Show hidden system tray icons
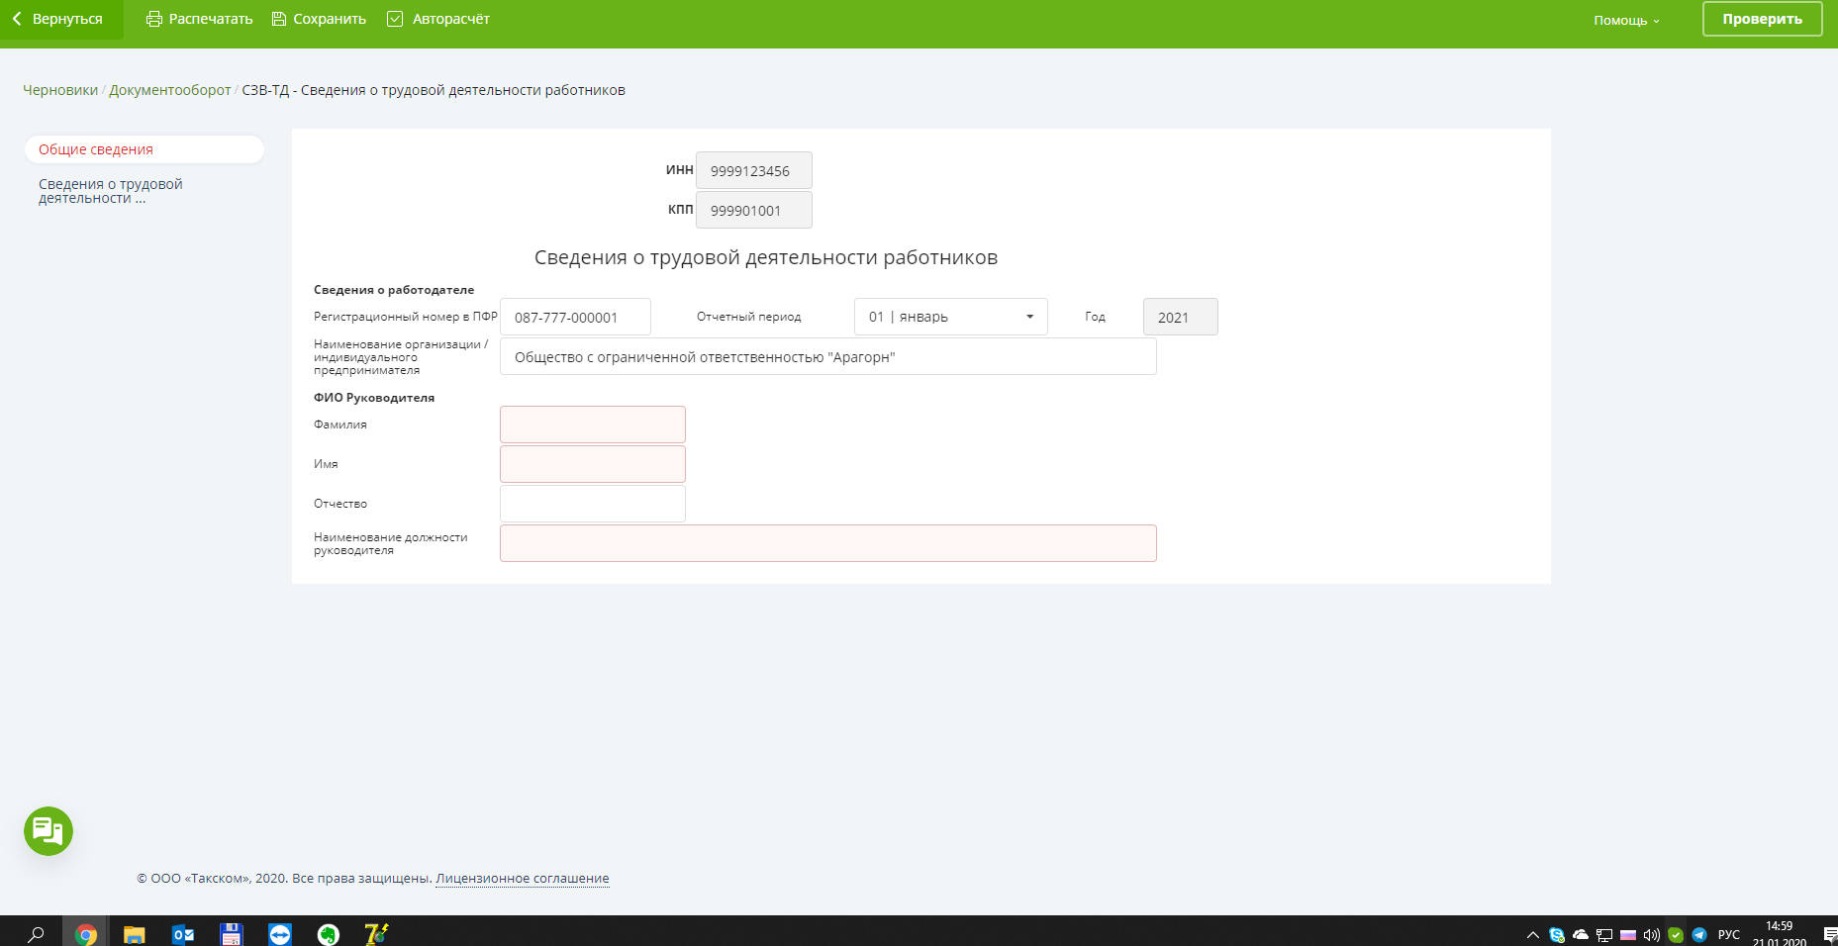This screenshot has height=946, width=1838. click(1533, 934)
